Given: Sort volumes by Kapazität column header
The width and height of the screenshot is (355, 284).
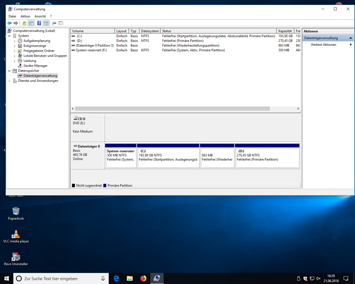Looking at the screenshot, I should click(x=285, y=31).
